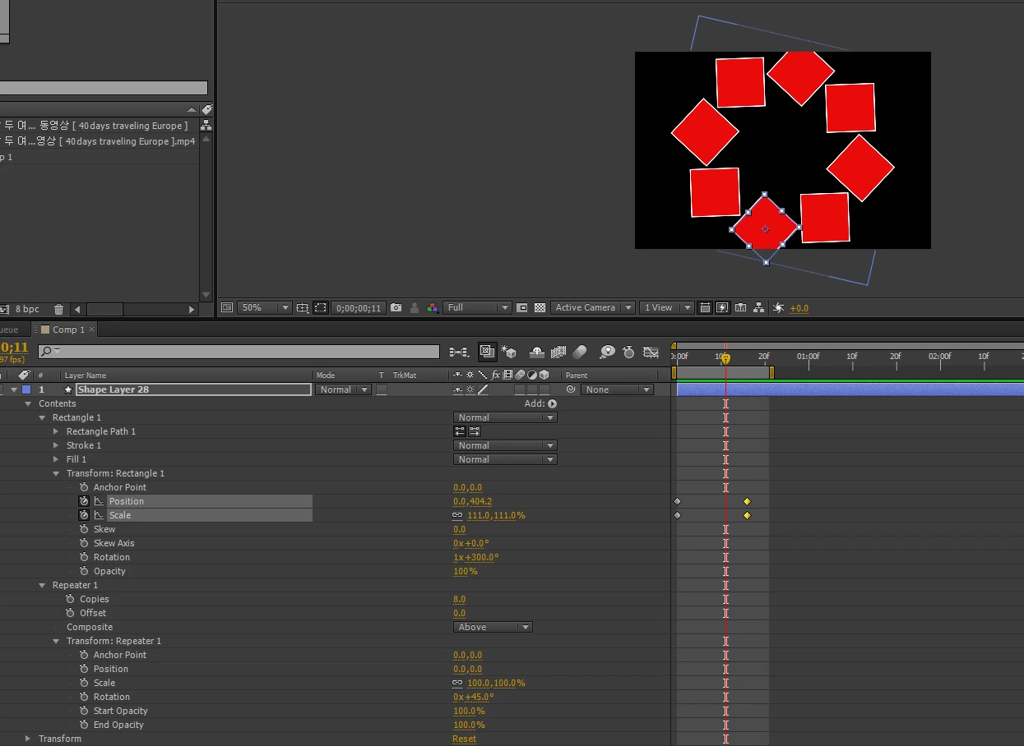The width and height of the screenshot is (1024, 746).
Task: Open the Timeline button in viewer
Action: (740, 308)
